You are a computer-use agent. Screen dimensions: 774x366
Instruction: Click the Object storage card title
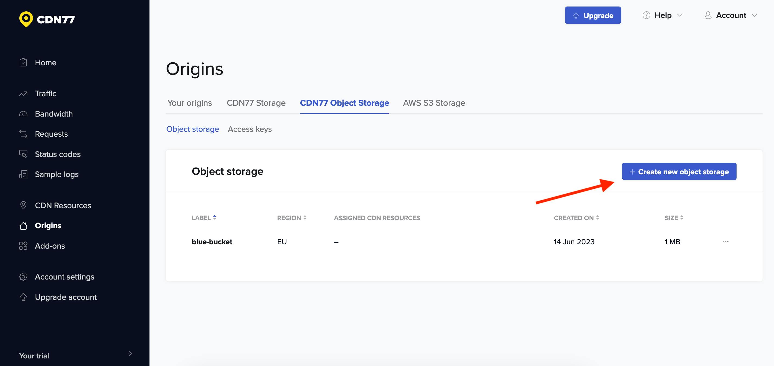tap(227, 171)
